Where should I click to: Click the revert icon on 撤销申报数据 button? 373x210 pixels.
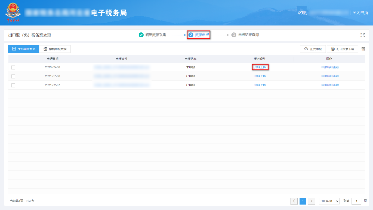[x=45, y=49]
